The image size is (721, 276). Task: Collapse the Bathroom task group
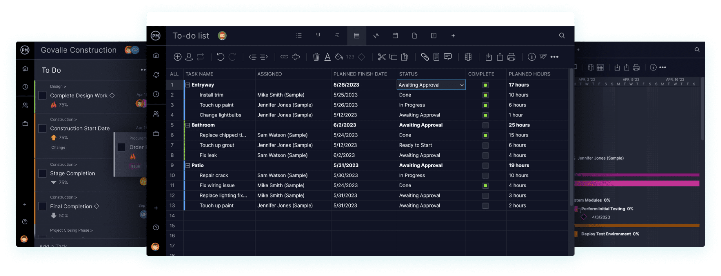pos(188,125)
